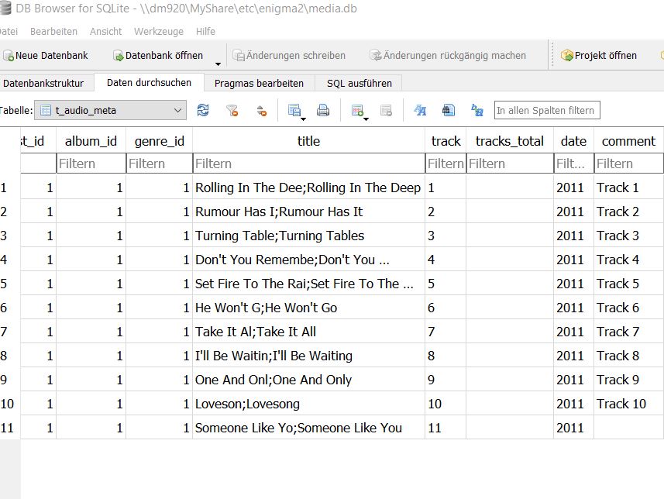The height and width of the screenshot is (499, 664).
Task: Switch to the SQL ausführen tab
Action: (359, 83)
